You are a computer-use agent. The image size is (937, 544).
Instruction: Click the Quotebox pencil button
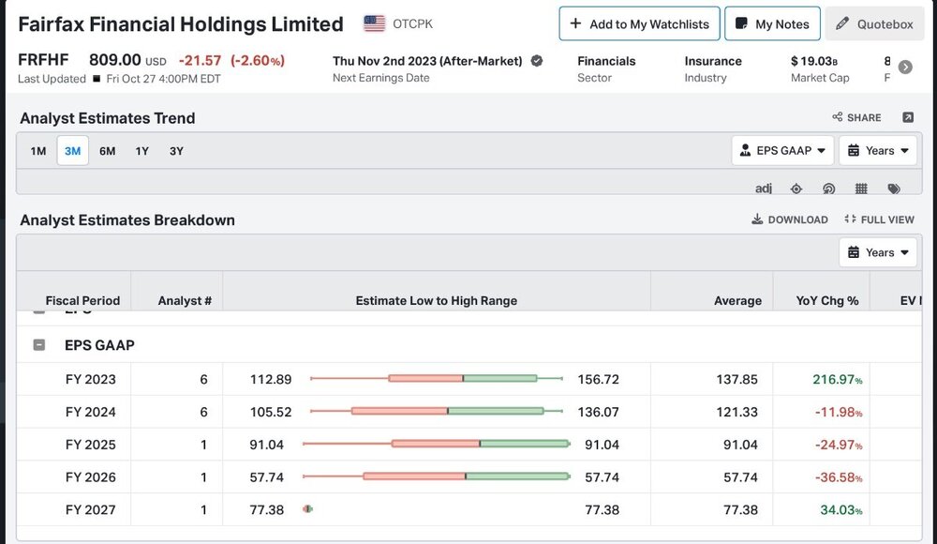click(875, 24)
